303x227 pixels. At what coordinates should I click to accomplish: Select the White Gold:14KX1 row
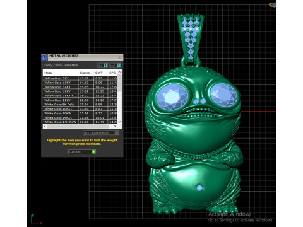point(80,117)
